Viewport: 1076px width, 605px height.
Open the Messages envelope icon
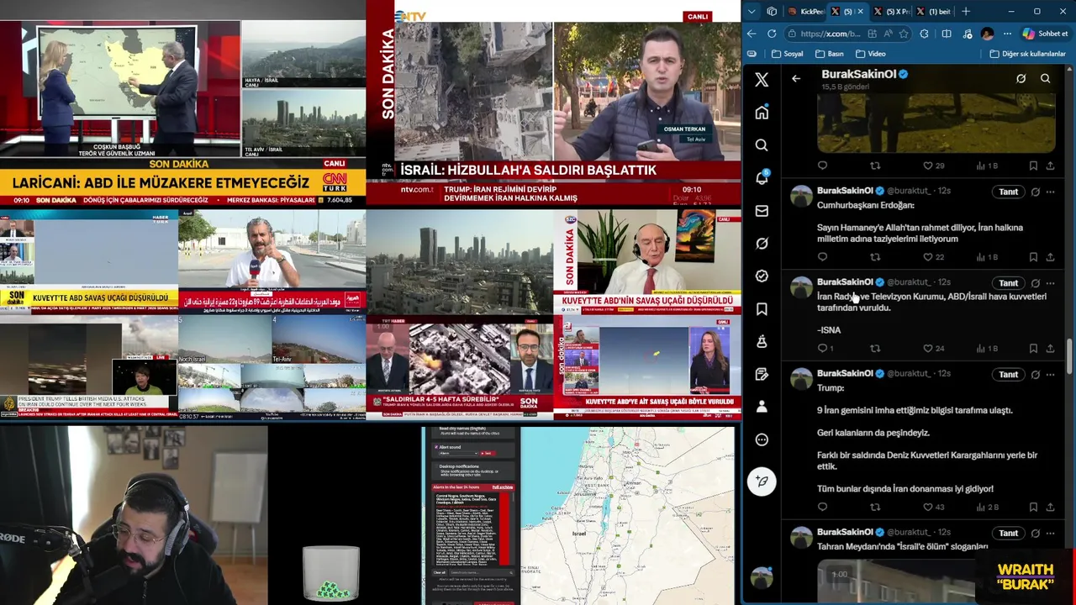(762, 211)
